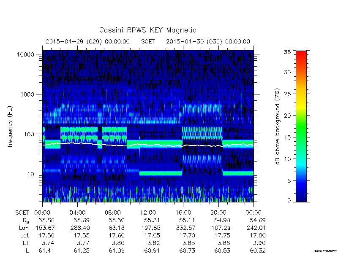Image resolution: width=338 pixels, height=253 pixels.
Task: Click the L value 61.41
Action: [x=46, y=250]
